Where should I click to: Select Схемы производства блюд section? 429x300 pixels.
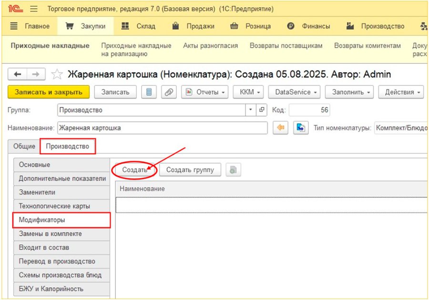coord(61,275)
